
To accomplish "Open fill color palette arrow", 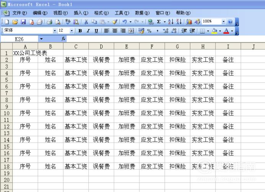I will pos(220,31).
